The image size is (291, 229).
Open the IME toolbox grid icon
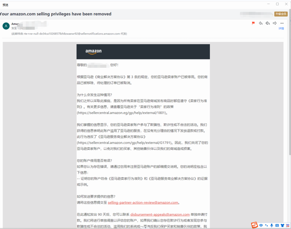[x=288, y=225]
